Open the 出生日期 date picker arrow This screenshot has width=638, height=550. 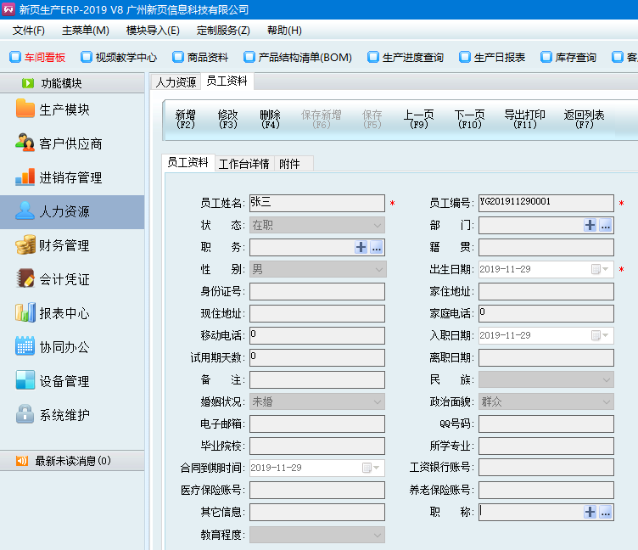tap(606, 269)
